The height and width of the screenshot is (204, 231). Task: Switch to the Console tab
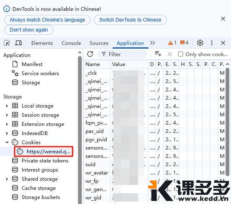click(x=71, y=43)
